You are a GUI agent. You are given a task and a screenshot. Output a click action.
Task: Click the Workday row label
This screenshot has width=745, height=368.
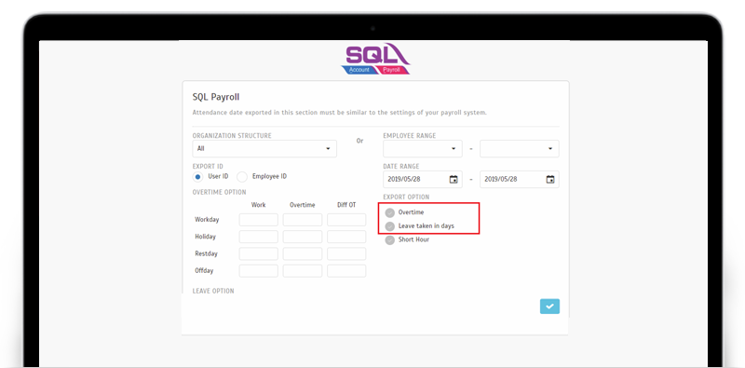coord(207,220)
